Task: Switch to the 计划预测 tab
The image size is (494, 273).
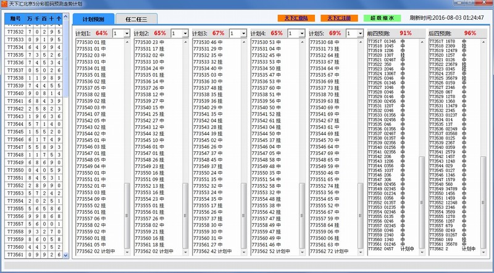Action: click(x=93, y=19)
